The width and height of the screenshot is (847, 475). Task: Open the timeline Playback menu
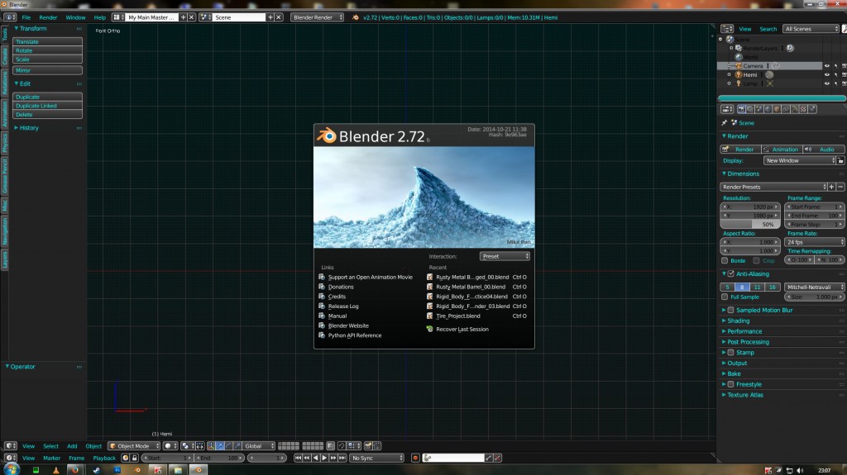pyautogui.click(x=104, y=458)
